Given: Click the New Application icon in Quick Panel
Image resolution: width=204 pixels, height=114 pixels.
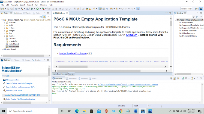Looking at the screenshot, I should click(4, 80).
